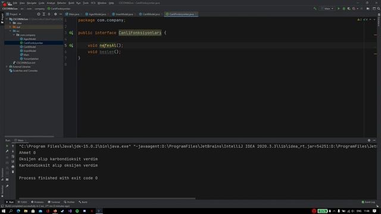
Task: Click down the stack trace arrow in Run panel
Action: pos(13,151)
